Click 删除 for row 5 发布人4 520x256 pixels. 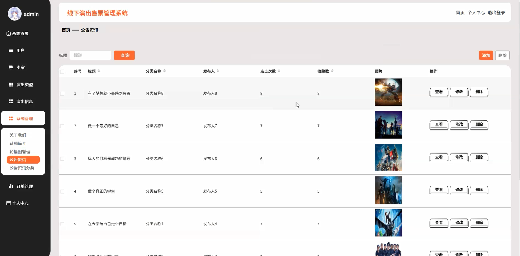tap(479, 223)
